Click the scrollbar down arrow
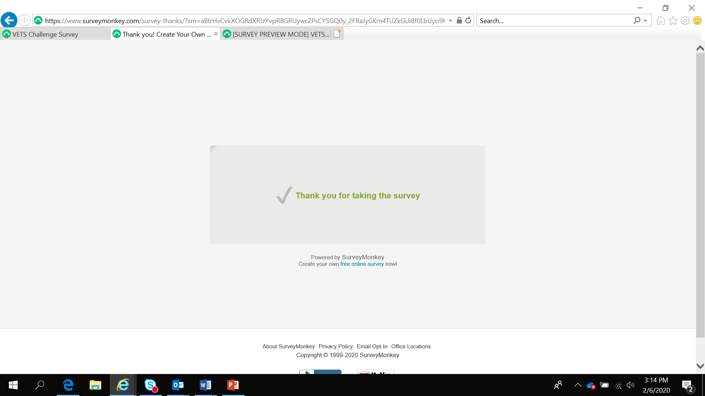Viewport: 705px width, 396px height. coord(700,366)
